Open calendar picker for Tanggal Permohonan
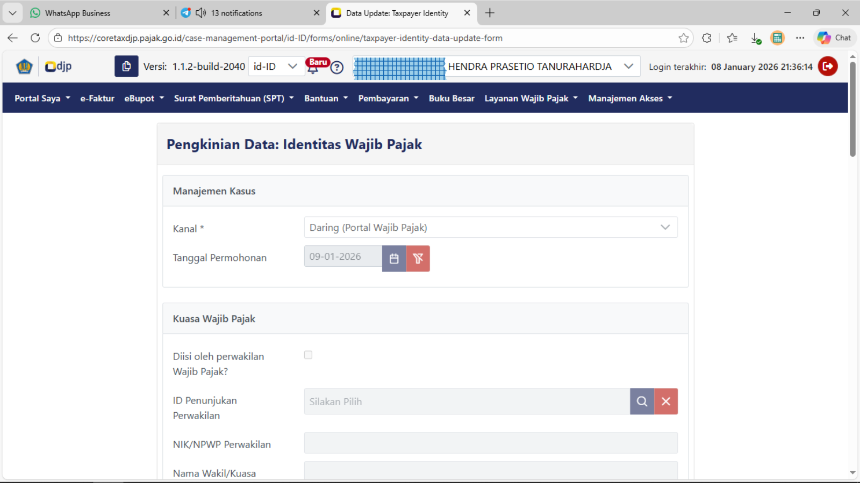Image resolution: width=860 pixels, height=483 pixels. tap(394, 259)
